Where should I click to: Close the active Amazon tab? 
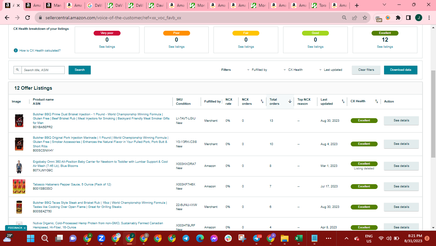tap(18, 5)
